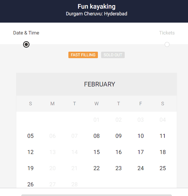Select the Date & Time step radio indicator
This screenshot has width=188, height=196.
point(26,44)
